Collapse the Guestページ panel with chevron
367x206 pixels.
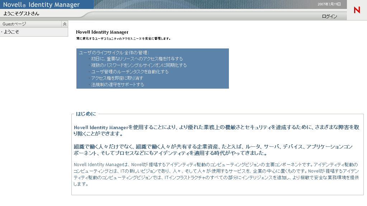click(x=65, y=24)
